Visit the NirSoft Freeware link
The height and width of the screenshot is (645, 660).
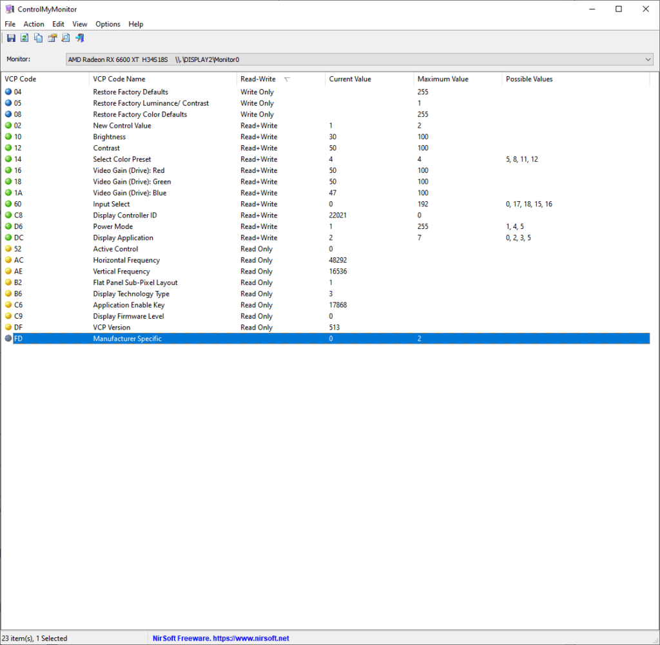click(x=221, y=638)
